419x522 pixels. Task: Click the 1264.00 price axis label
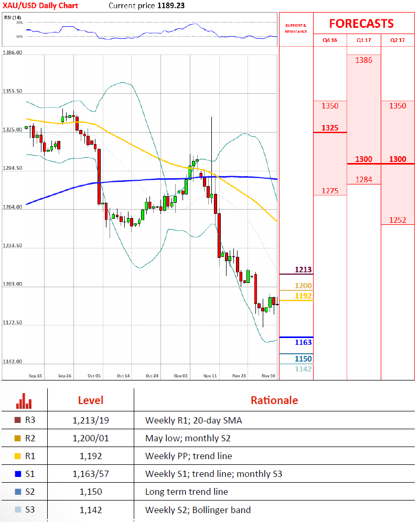(x=13, y=207)
